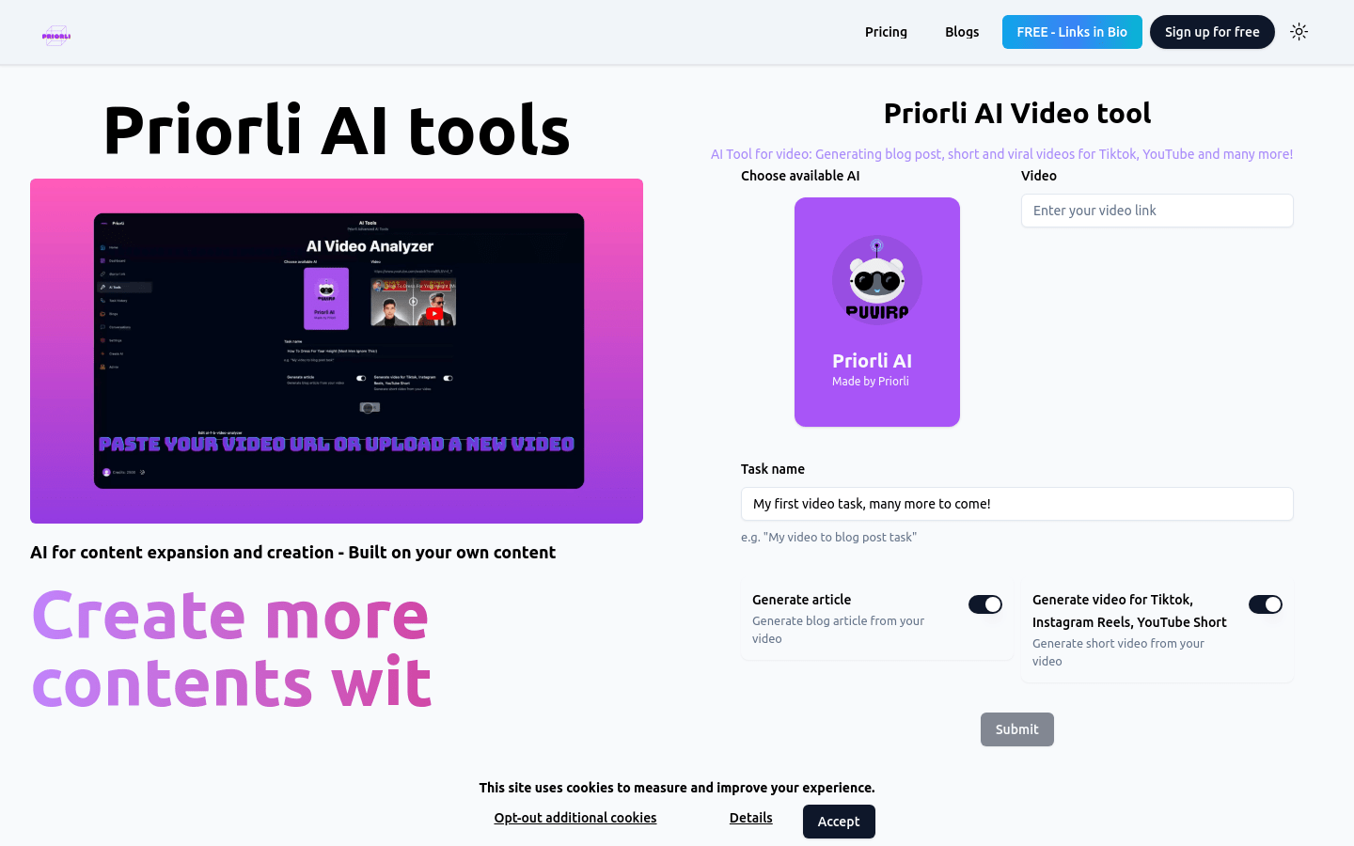This screenshot has width=1354, height=846.
Task: Open the Blogs page
Action: point(962,32)
